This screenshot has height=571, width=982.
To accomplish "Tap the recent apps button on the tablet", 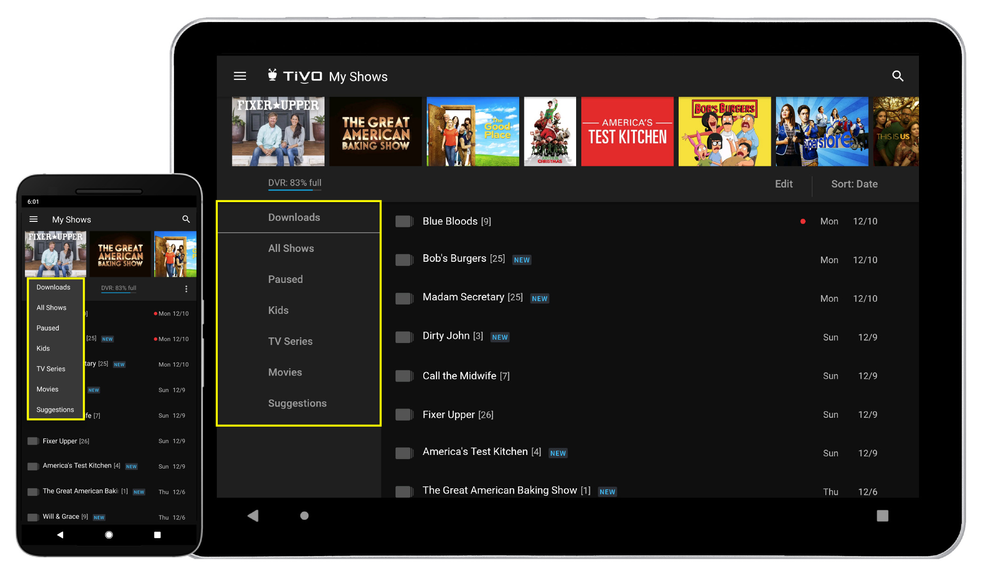I will [x=882, y=516].
